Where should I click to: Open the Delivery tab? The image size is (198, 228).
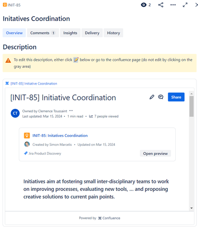(x=92, y=33)
